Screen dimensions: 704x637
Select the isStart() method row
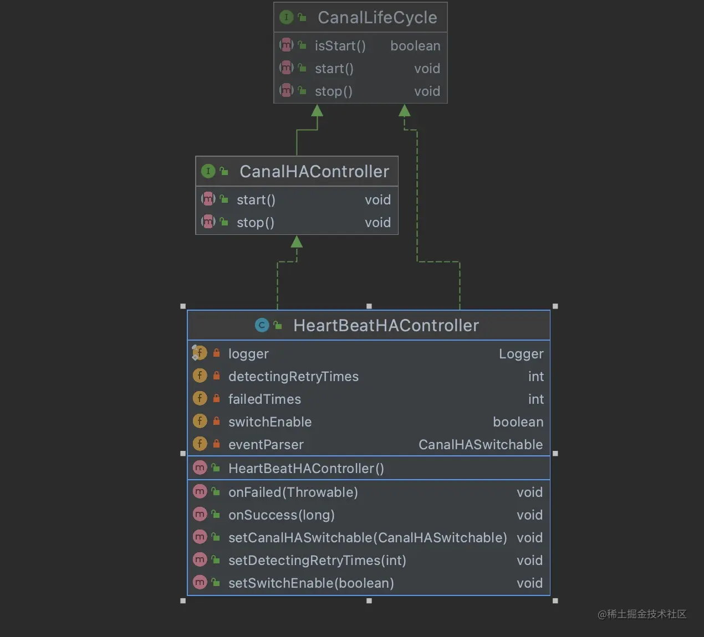(x=360, y=45)
